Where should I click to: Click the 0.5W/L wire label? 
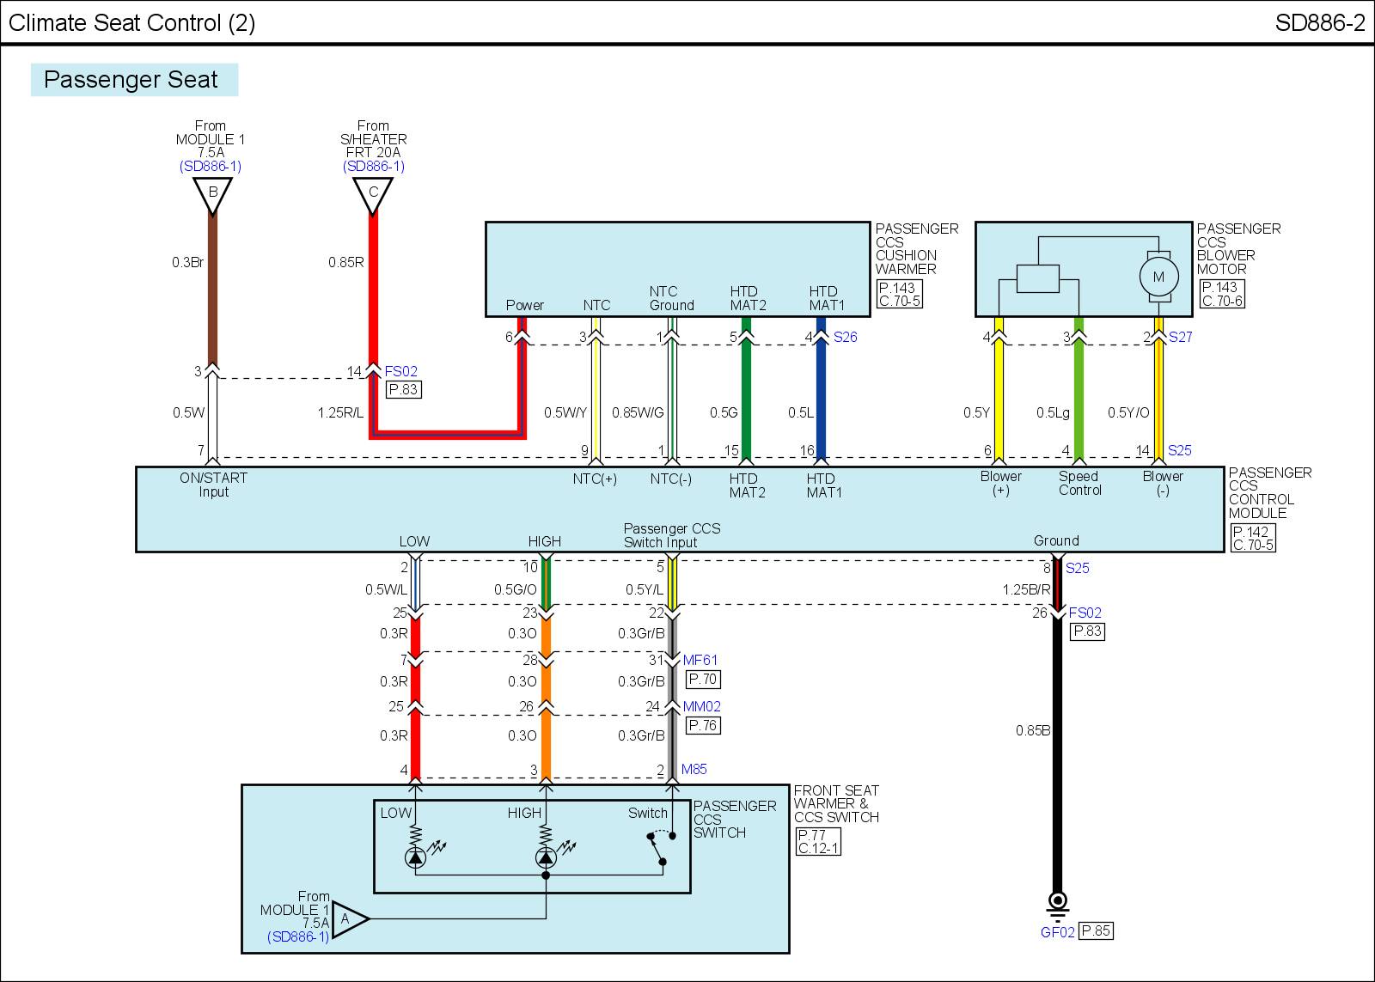click(x=386, y=590)
